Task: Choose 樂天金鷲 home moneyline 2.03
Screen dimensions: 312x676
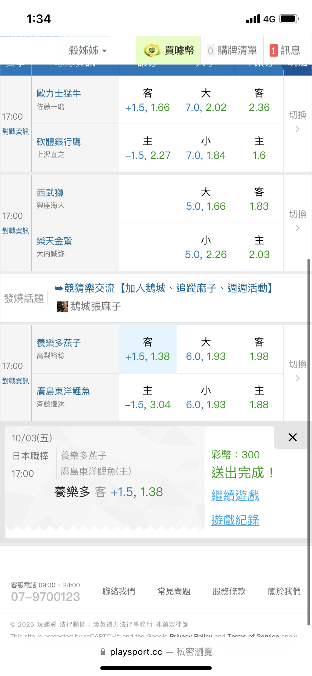Action: (x=259, y=247)
